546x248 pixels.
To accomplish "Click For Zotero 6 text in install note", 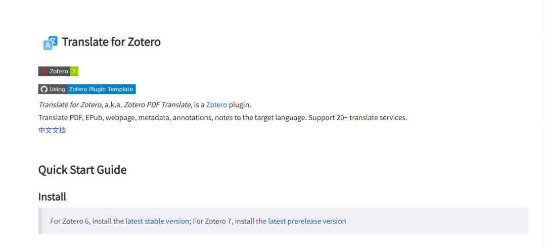I will [x=70, y=221].
